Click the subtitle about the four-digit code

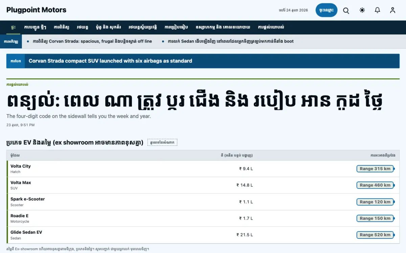(x=78, y=116)
